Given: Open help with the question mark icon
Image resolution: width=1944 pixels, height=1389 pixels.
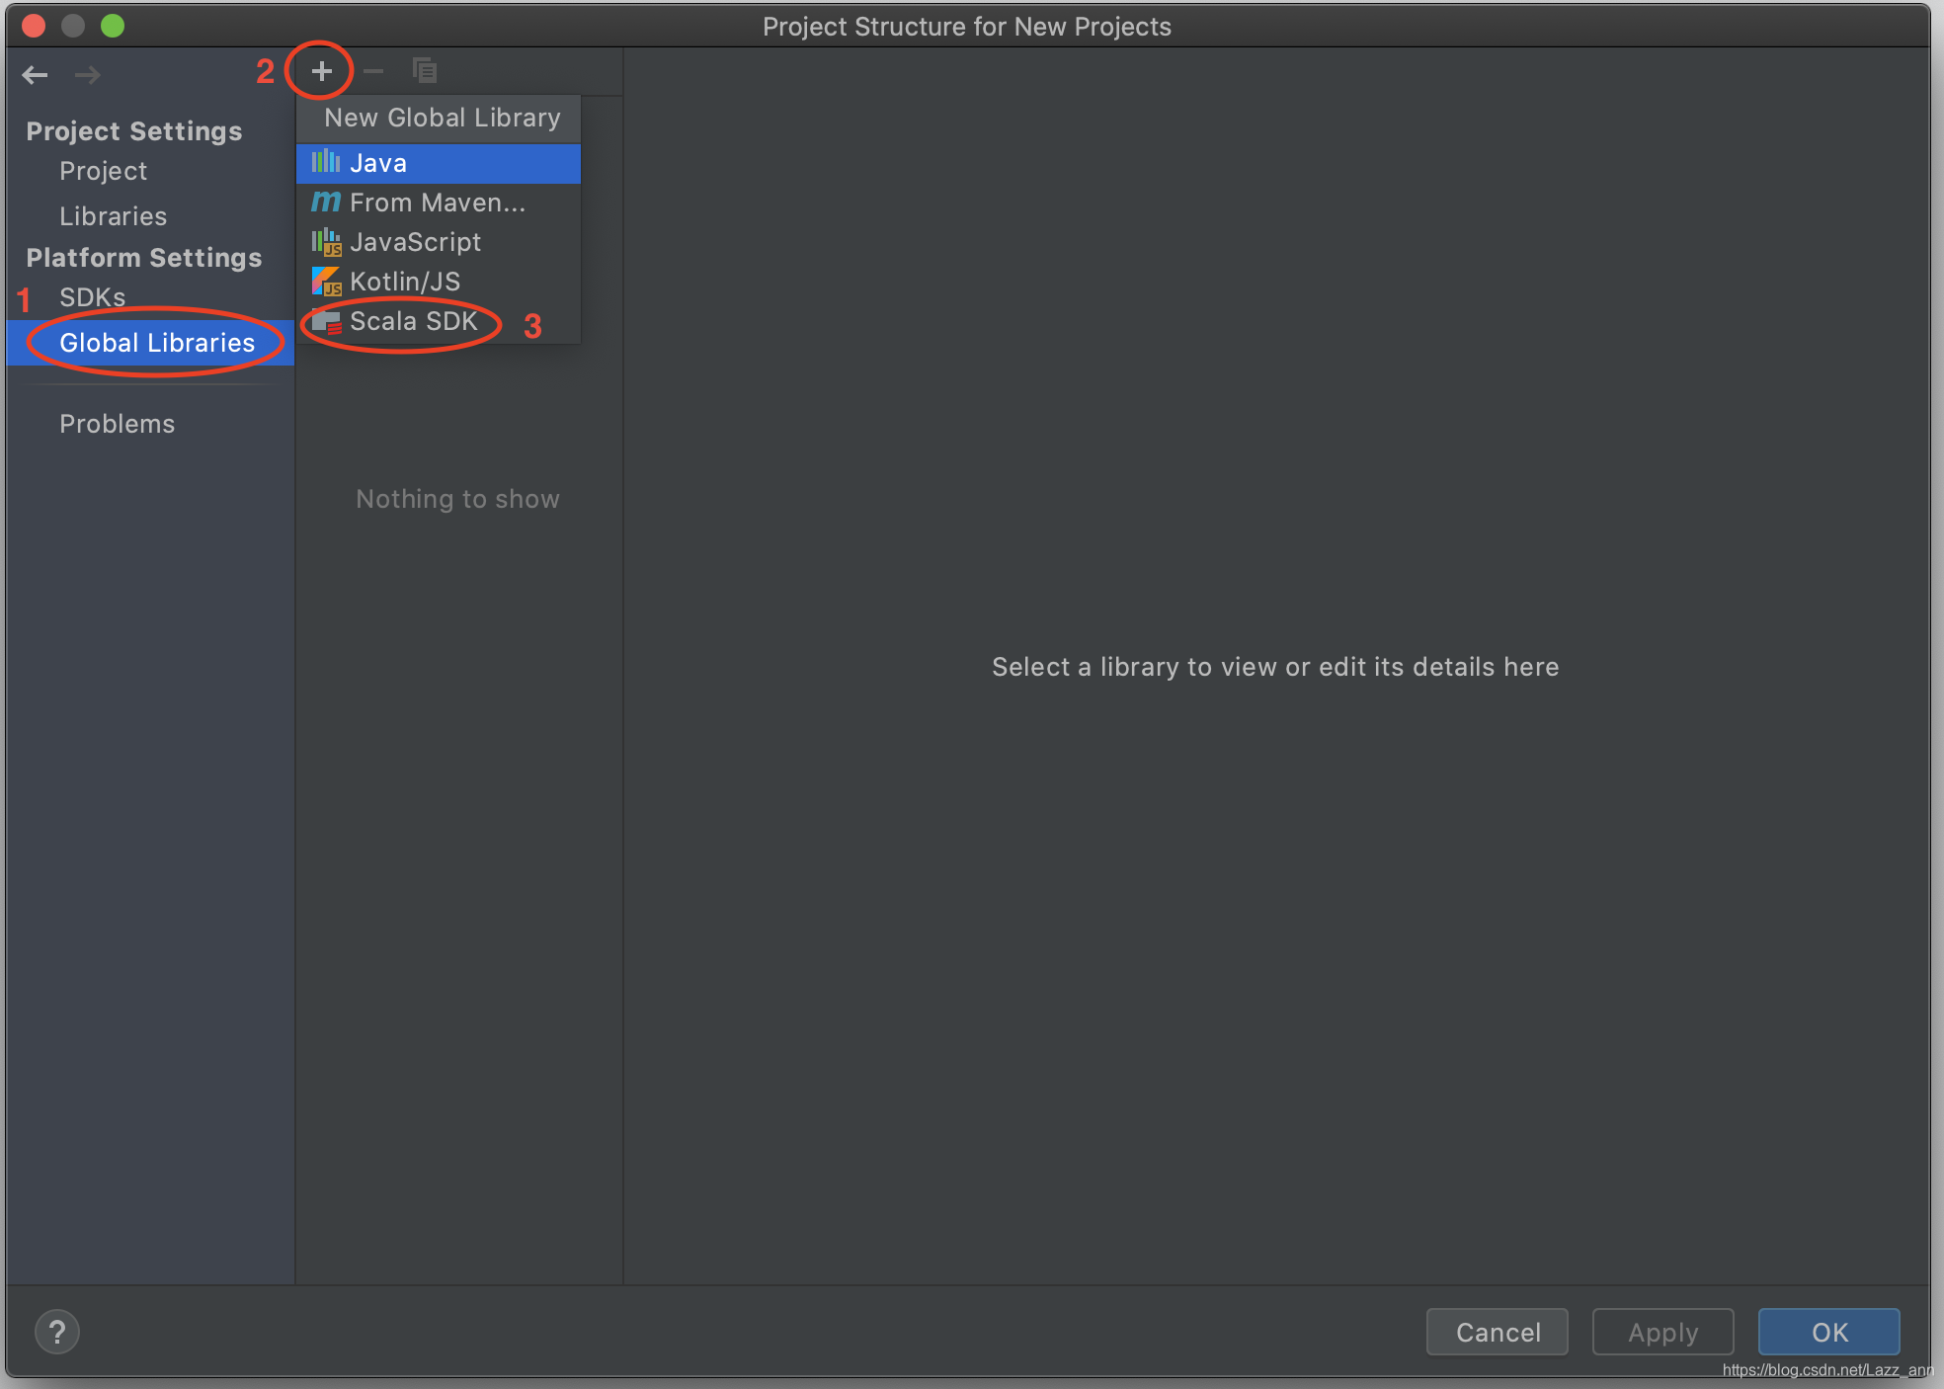Looking at the screenshot, I should tap(57, 1332).
